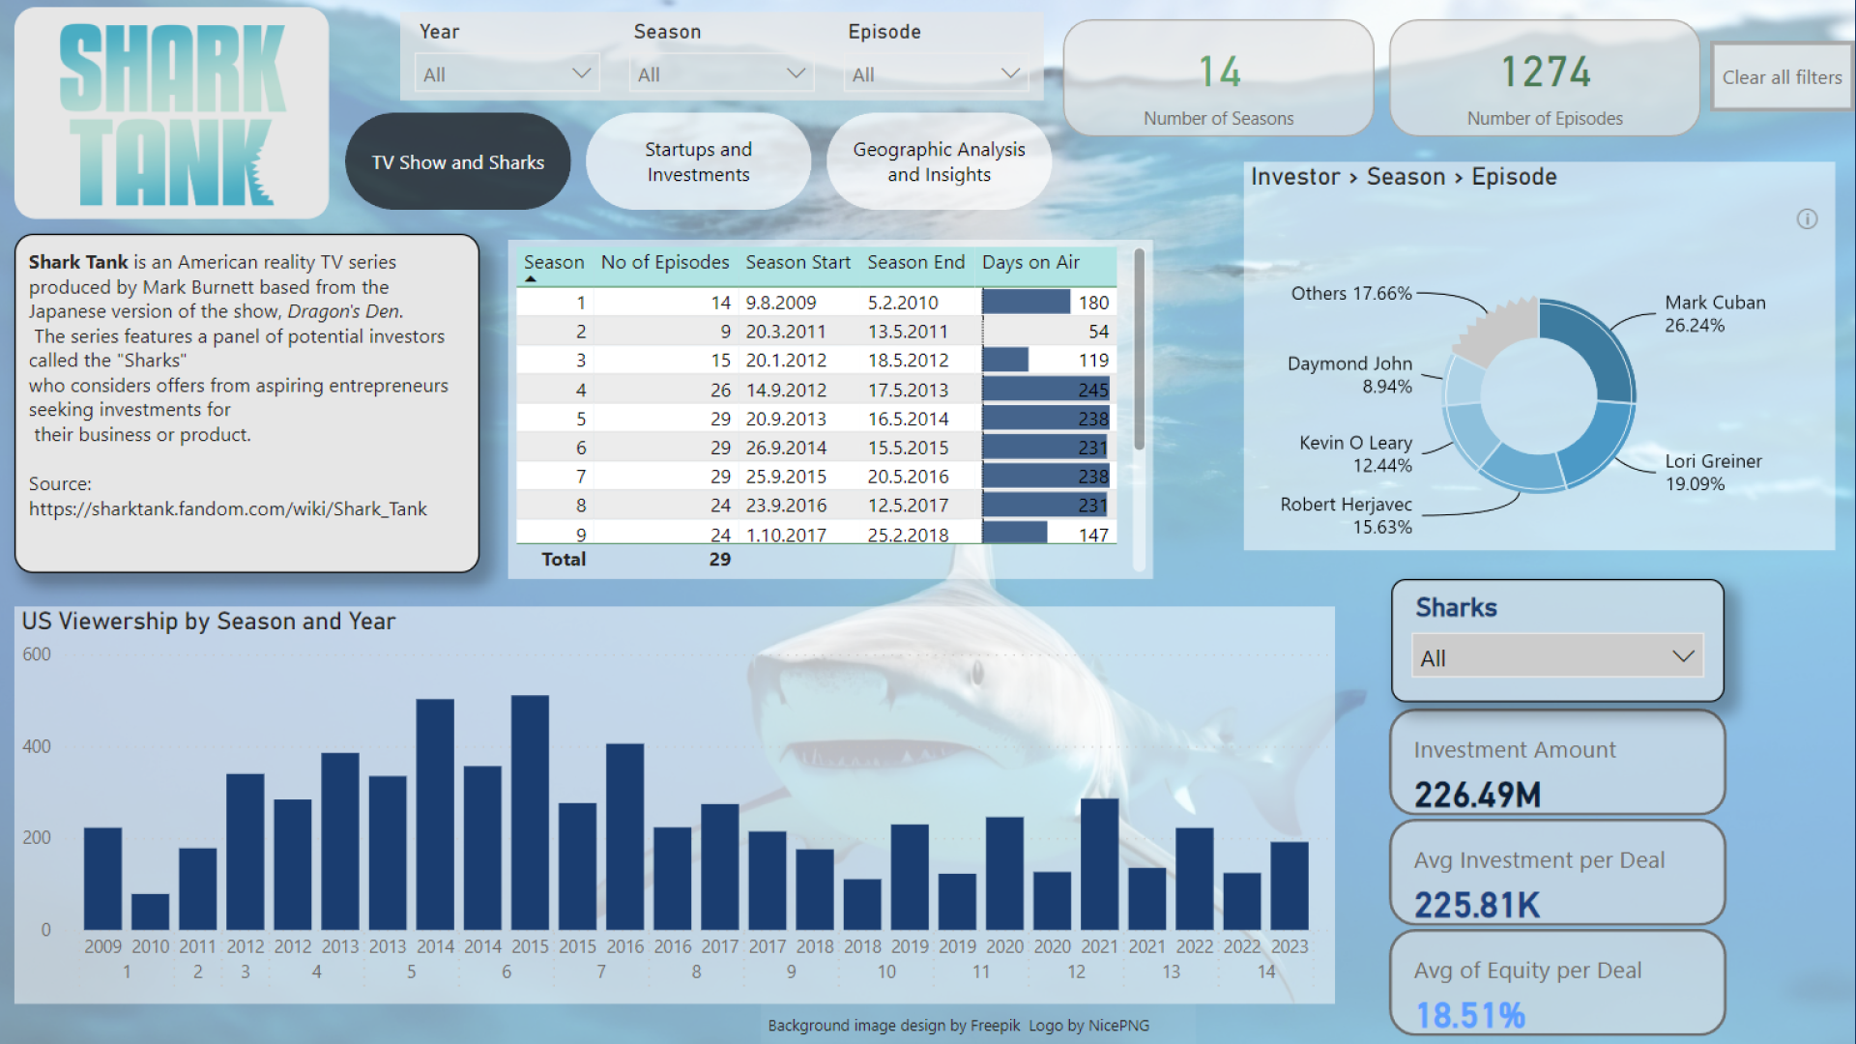Viewport: 1856px width, 1044px height.
Task: Click the Robert Herjavec 15.63% label
Action: click(x=1346, y=515)
